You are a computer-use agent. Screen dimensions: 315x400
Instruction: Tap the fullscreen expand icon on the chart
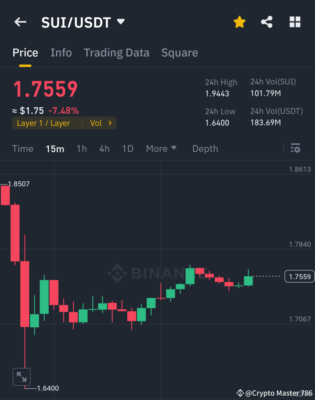tap(22, 377)
